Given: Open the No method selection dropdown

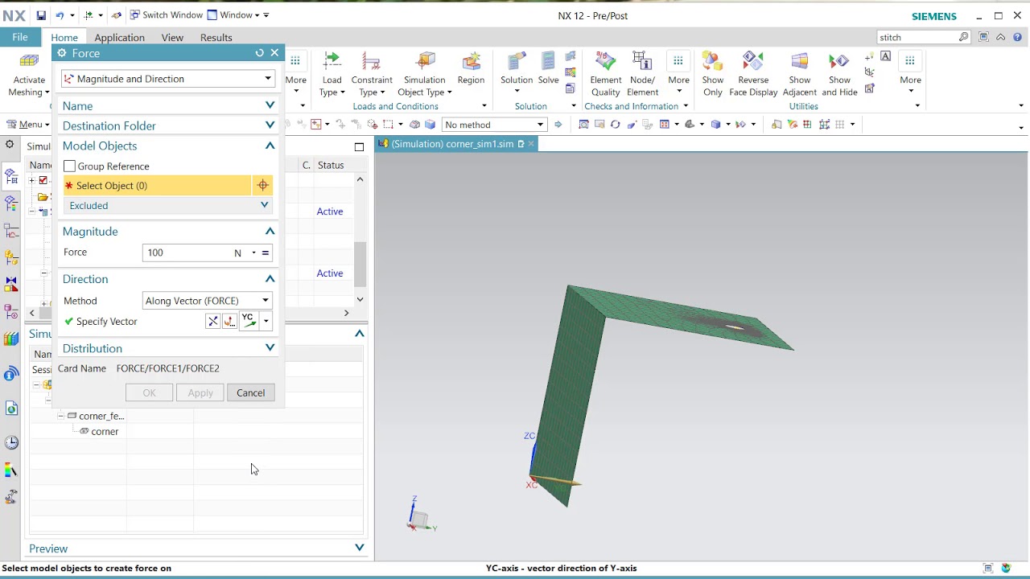Looking at the screenshot, I should [494, 125].
